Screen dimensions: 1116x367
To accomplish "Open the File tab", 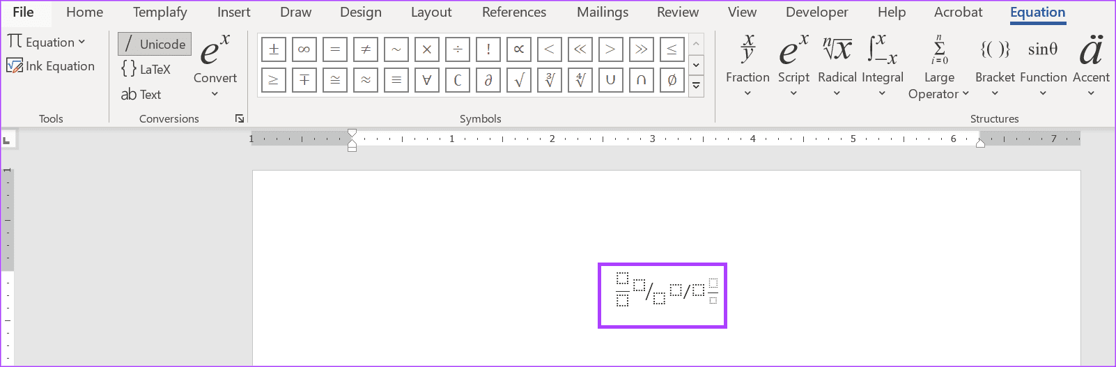I will point(23,12).
